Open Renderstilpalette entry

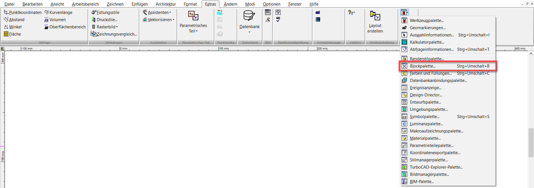[x=448, y=59]
